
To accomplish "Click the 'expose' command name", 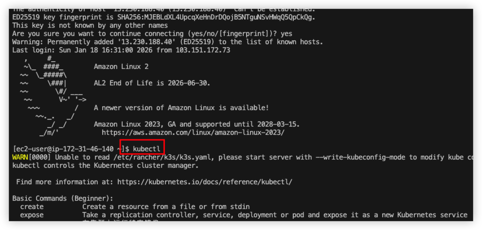I will (32, 214).
